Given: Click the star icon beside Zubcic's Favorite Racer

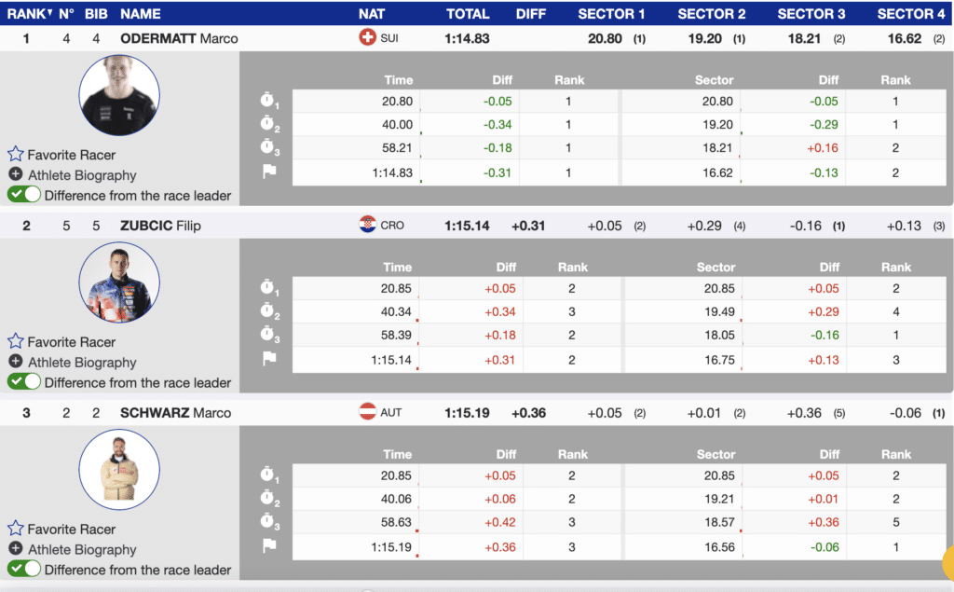Looking at the screenshot, I should click(x=16, y=342).
